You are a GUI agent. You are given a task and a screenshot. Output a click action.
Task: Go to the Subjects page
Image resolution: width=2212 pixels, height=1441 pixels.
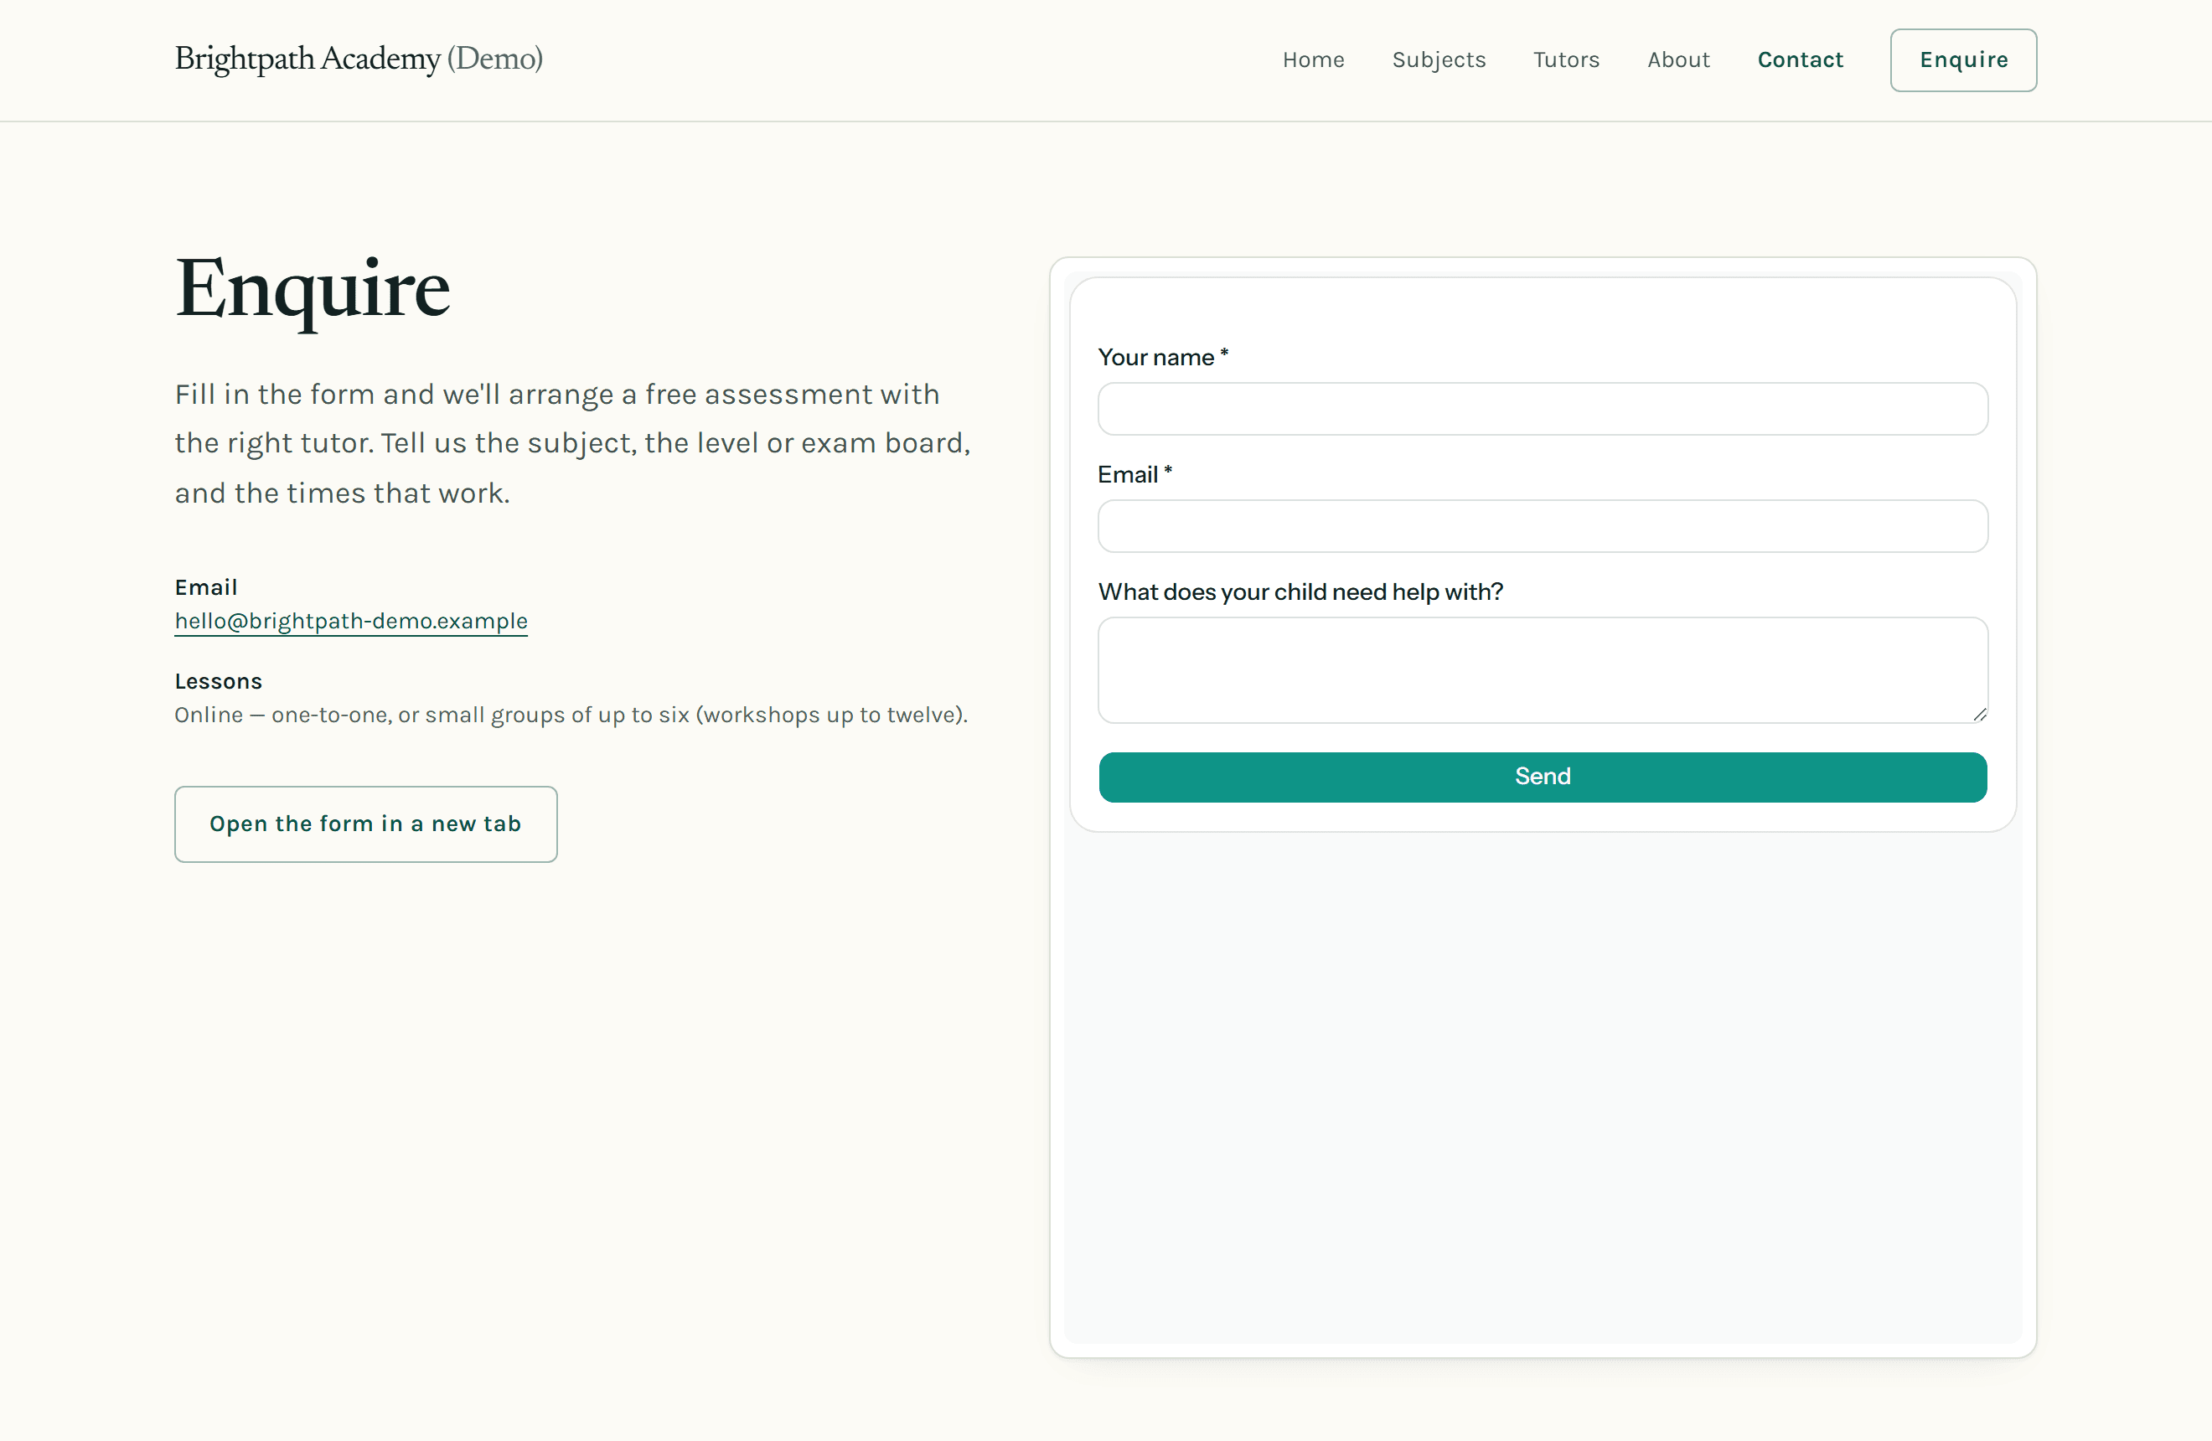[x=1439, y=59]
